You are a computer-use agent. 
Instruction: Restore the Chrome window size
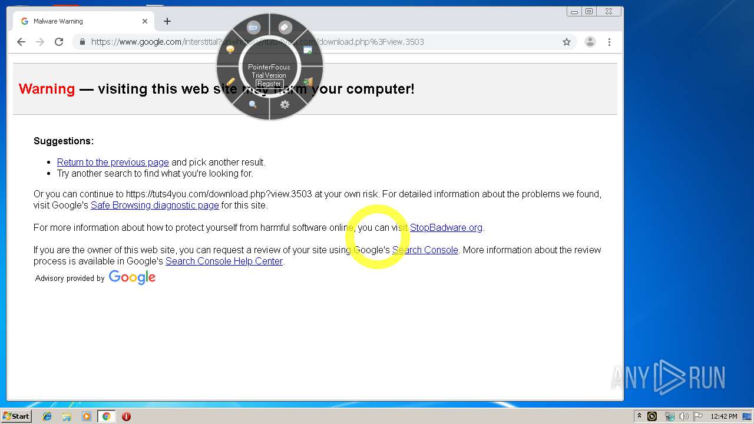[588, 11]
